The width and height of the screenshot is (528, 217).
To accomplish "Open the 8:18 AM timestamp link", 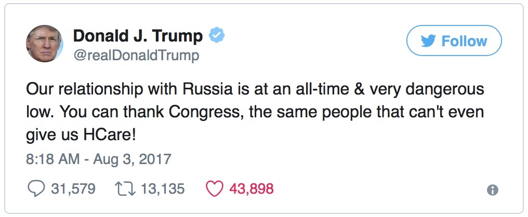I will click(55, 158).
